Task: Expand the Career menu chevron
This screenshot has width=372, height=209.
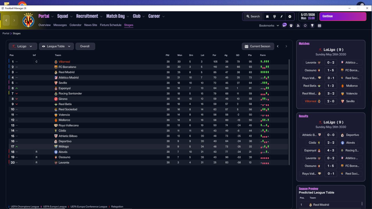Action: [163, 17]
